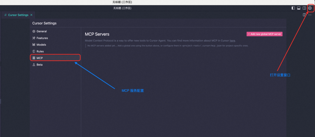Select the MCP settings section

55,58
